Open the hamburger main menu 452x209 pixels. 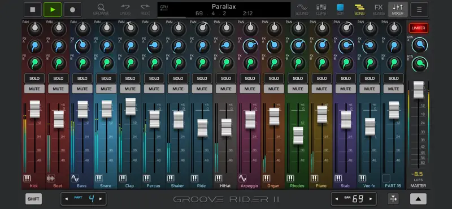(419, 10)
